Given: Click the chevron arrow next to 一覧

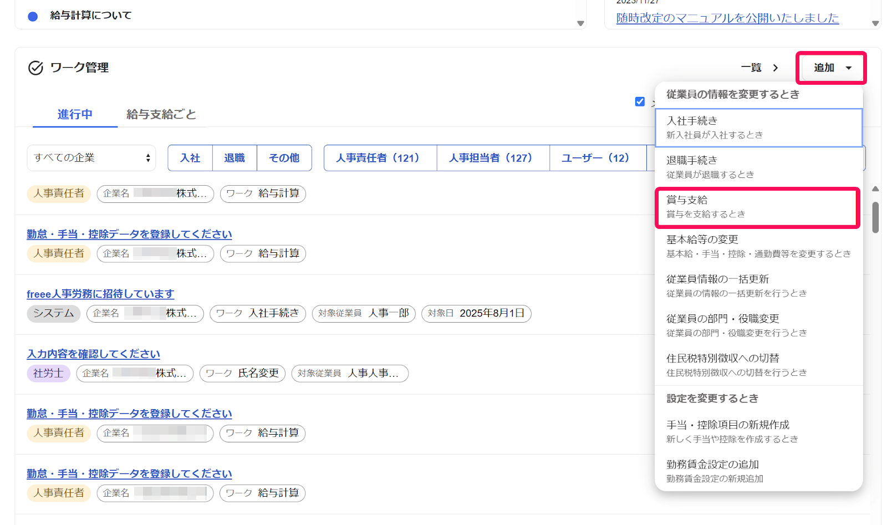Looking at the screenshot, I should 776,68.
